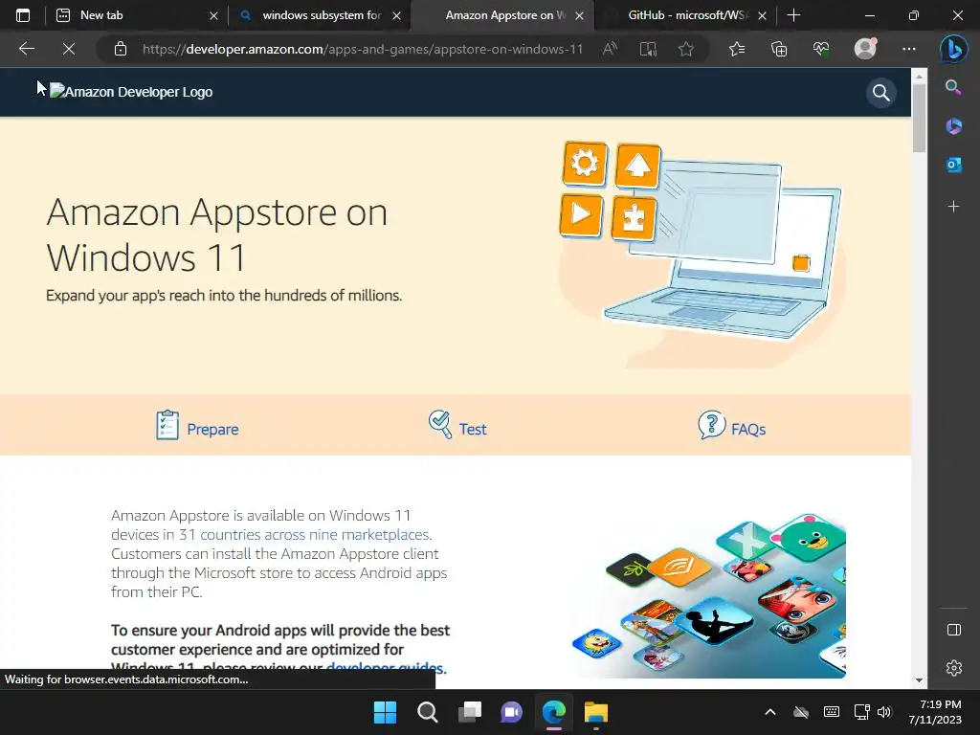980x735 pixels.
Task: Open Task View on the taskbar
Action: point(469,712)
